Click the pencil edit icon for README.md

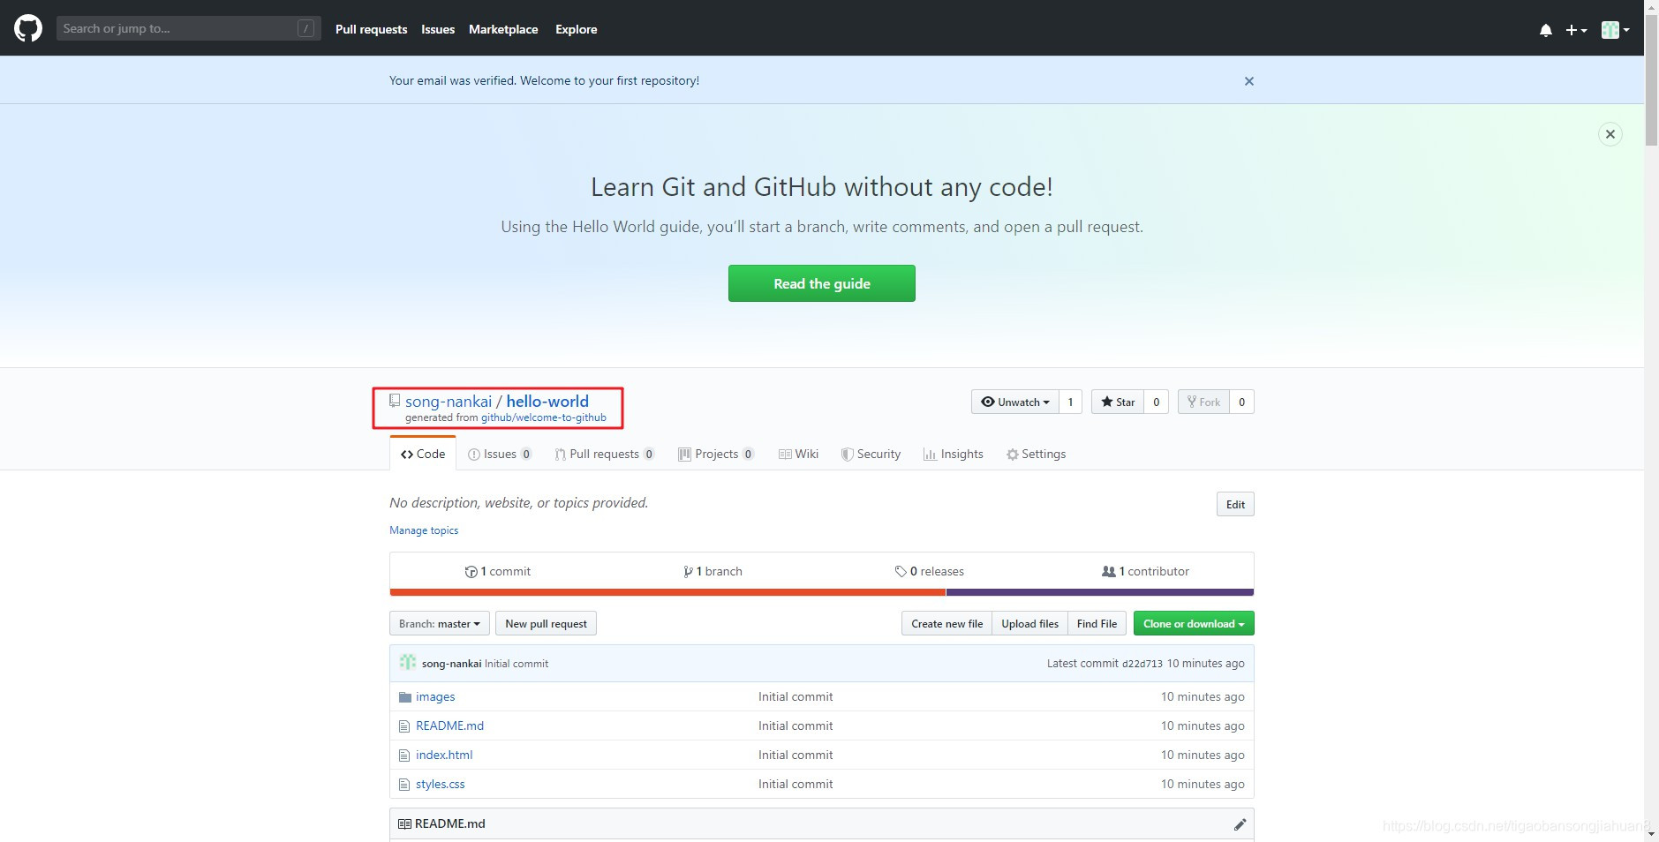(1240, 824)
